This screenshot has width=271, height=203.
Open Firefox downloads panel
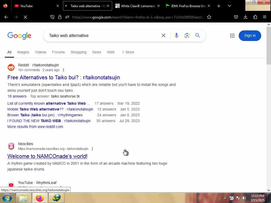click(x=246, y=17)
